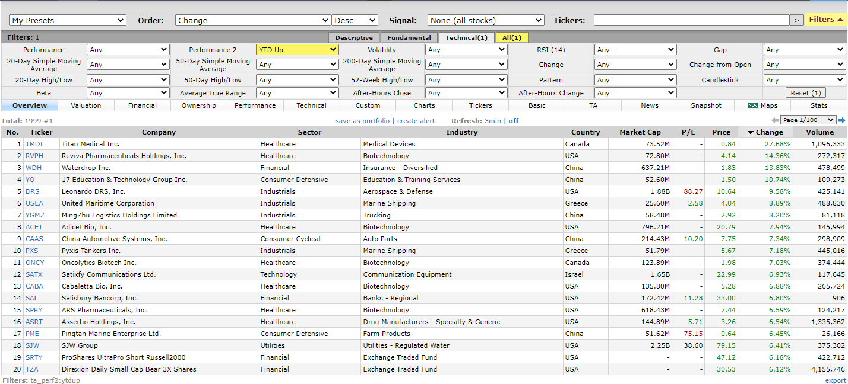Open the News view tab

point(650,105)
